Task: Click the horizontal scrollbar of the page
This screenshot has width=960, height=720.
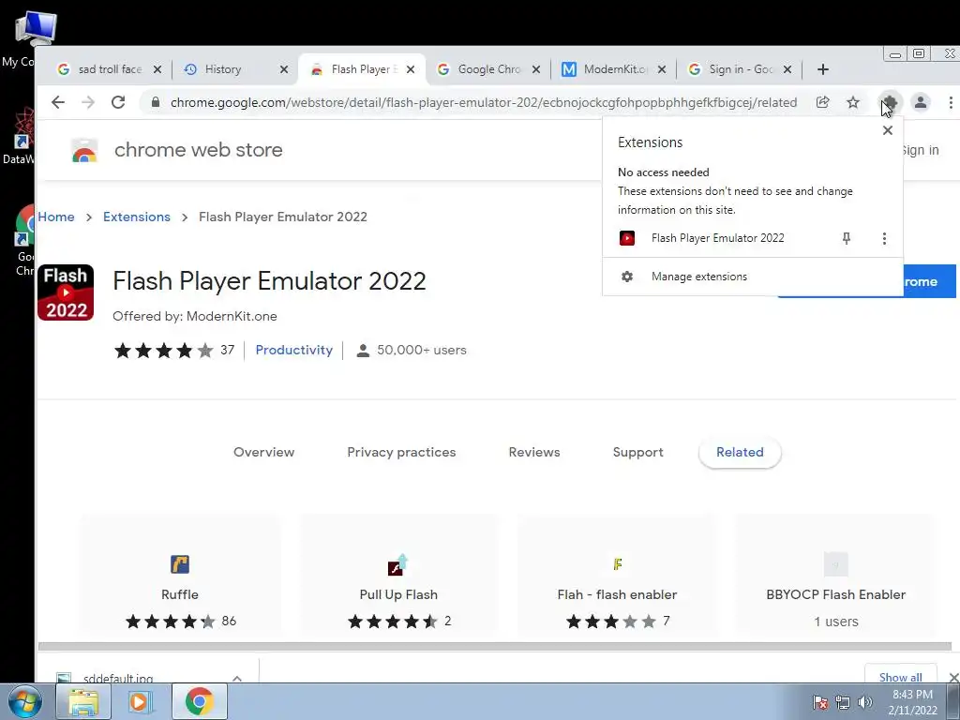Action: [495, 647]
